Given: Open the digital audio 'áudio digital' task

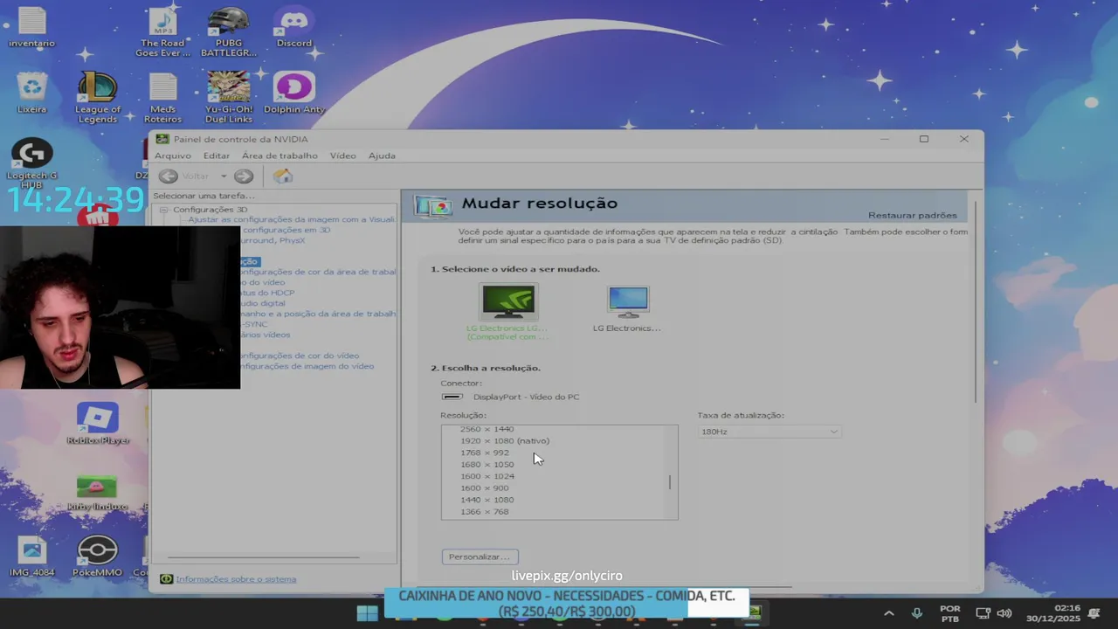Looking at the screenshot, I should [x=263, y=303].
